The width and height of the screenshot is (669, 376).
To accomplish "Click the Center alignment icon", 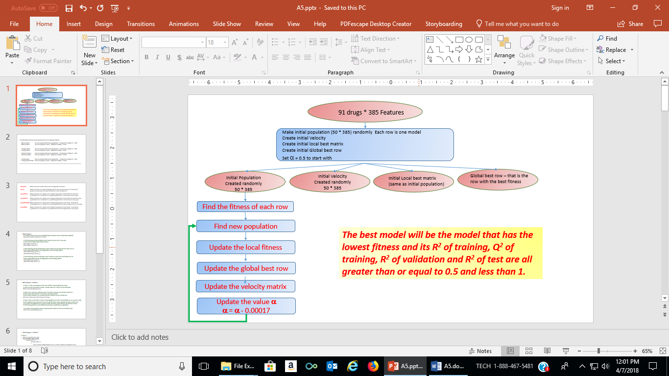I will point(287,58).
